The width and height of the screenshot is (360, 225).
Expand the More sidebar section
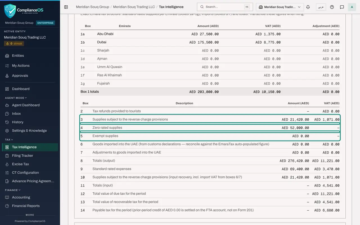[x=30, y=215]
